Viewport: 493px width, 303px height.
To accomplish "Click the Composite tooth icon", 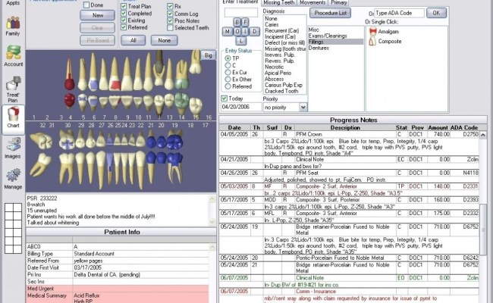I will click(x=372, y=41).
